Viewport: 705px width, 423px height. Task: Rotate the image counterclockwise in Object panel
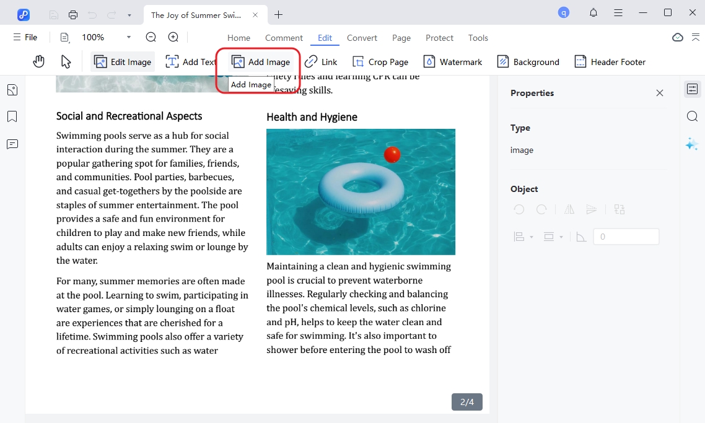point(519,209)
